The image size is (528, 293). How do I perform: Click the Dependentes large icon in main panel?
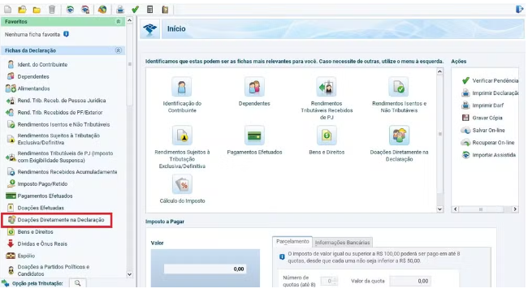(x=254, y=87)
